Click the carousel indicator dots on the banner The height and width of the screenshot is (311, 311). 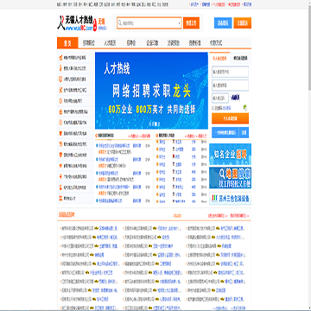[155, 124]
